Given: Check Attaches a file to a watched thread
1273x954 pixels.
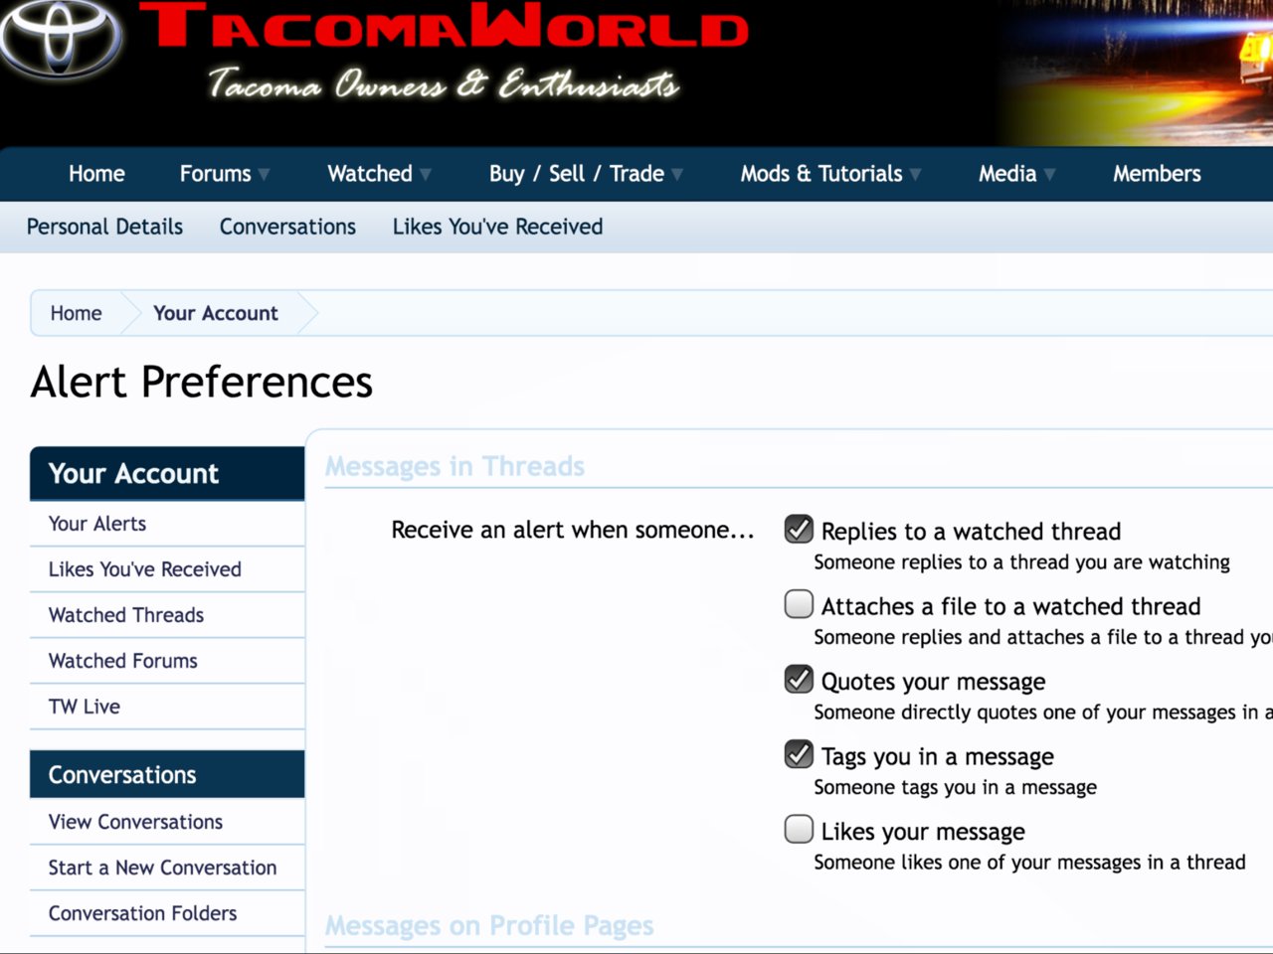Looking at the screenshot, I should click(799, 604).
